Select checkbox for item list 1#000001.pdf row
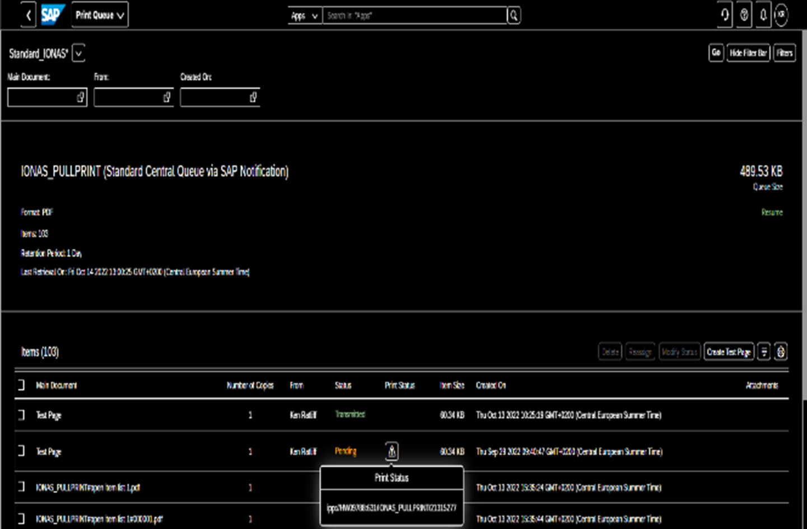The width and height of the screenshot is (807, 529). click(x=21, y=519)
